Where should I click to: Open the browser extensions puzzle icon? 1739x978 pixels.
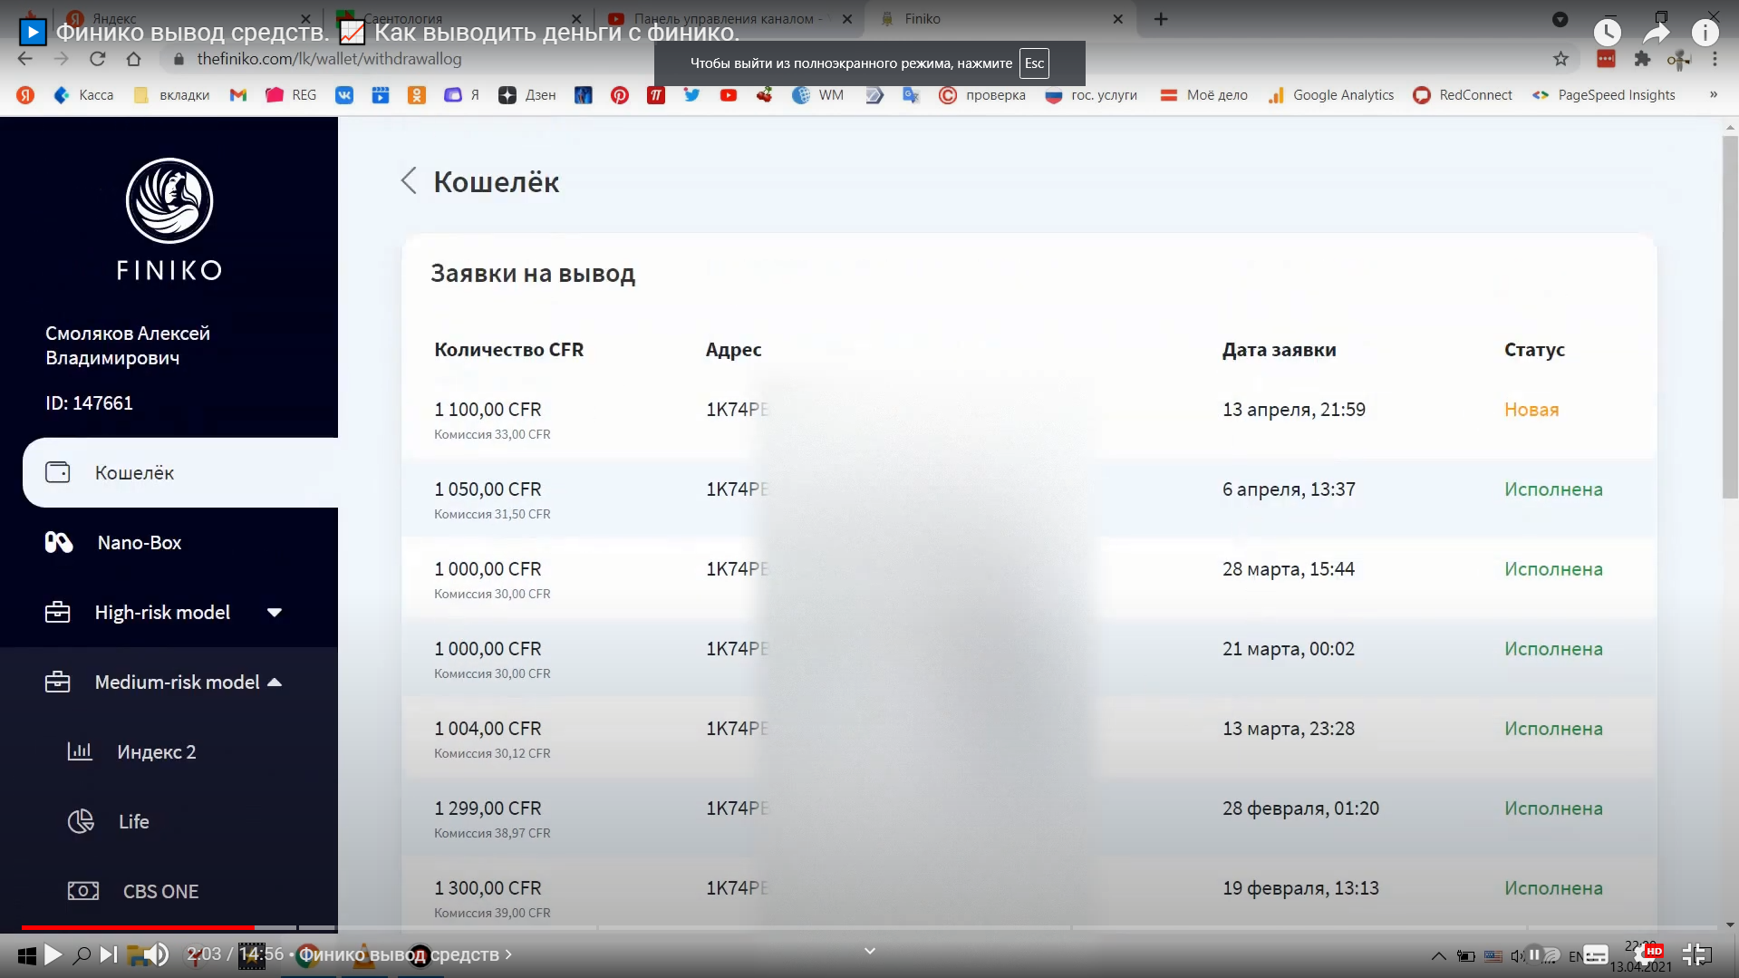[x=1642, y=59]
